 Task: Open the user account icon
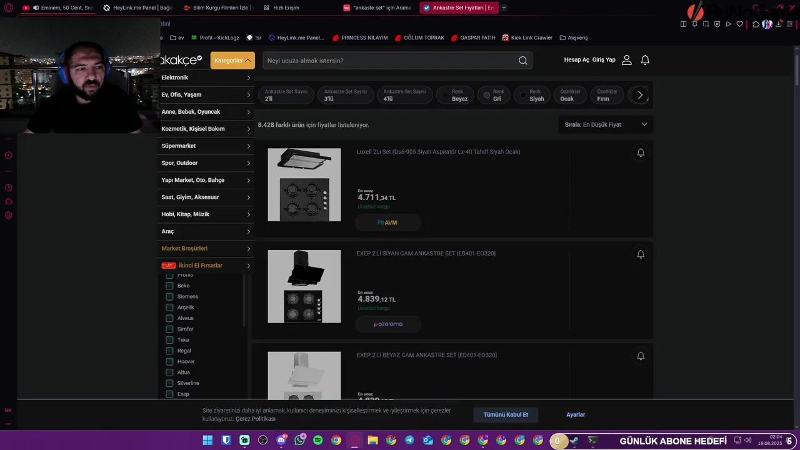pyautogui.click(x=627, y=60)
